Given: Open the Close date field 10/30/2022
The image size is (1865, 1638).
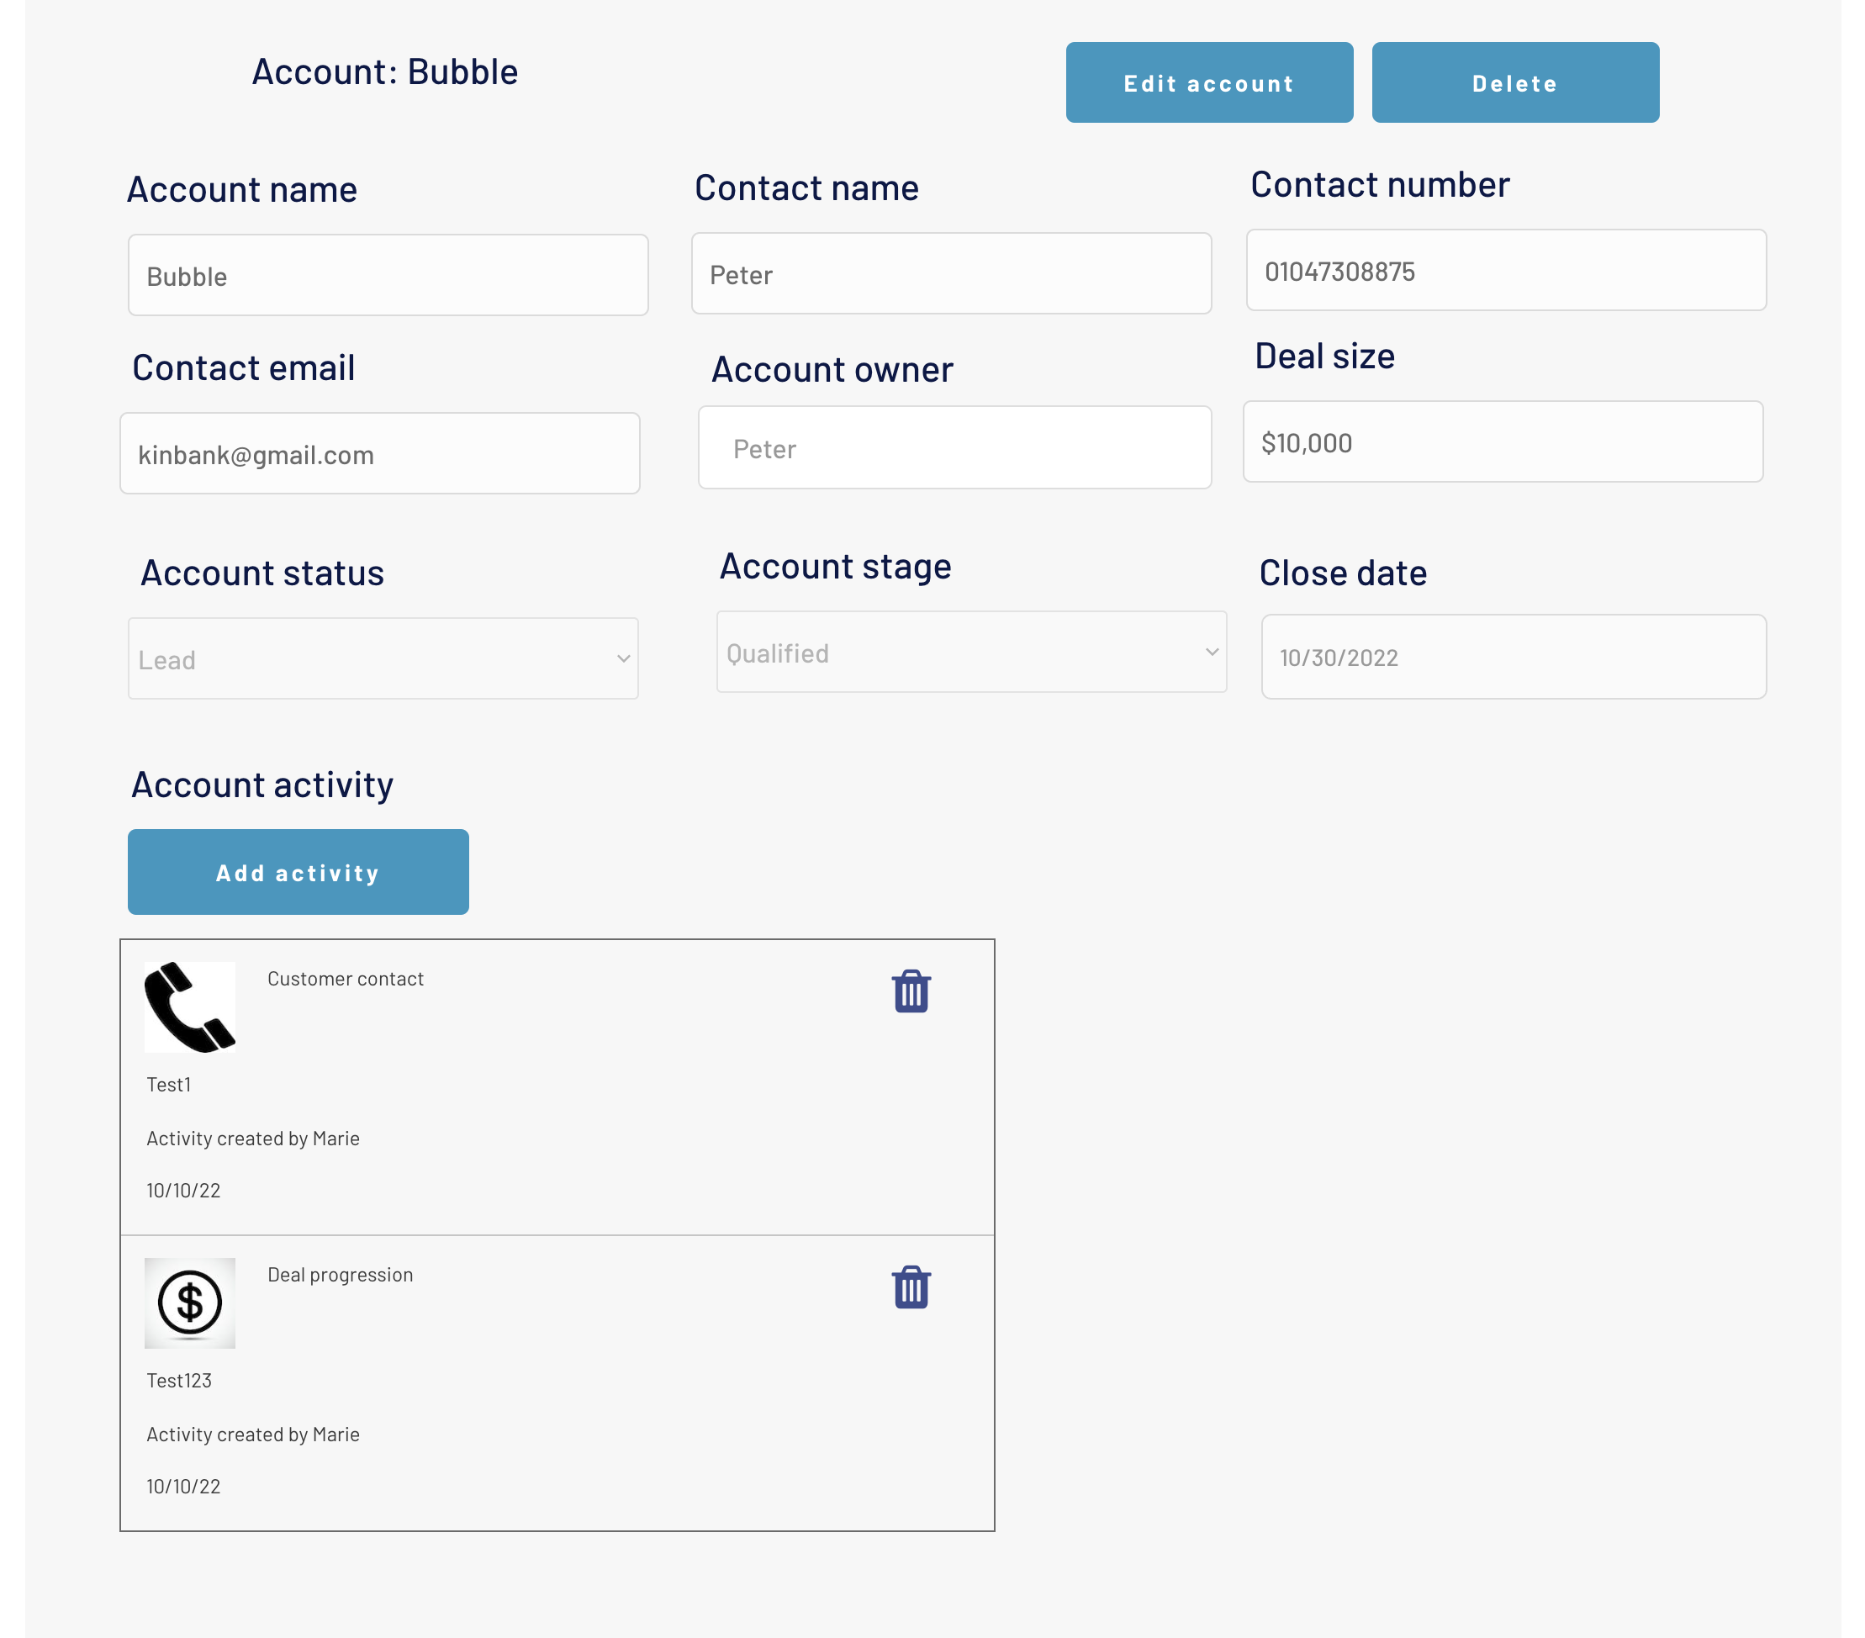Looking at the screenshot, I should (1513, 657).
